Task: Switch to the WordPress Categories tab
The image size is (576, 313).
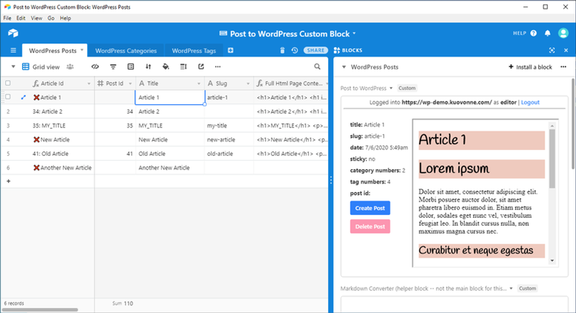Action: [126, 51]
